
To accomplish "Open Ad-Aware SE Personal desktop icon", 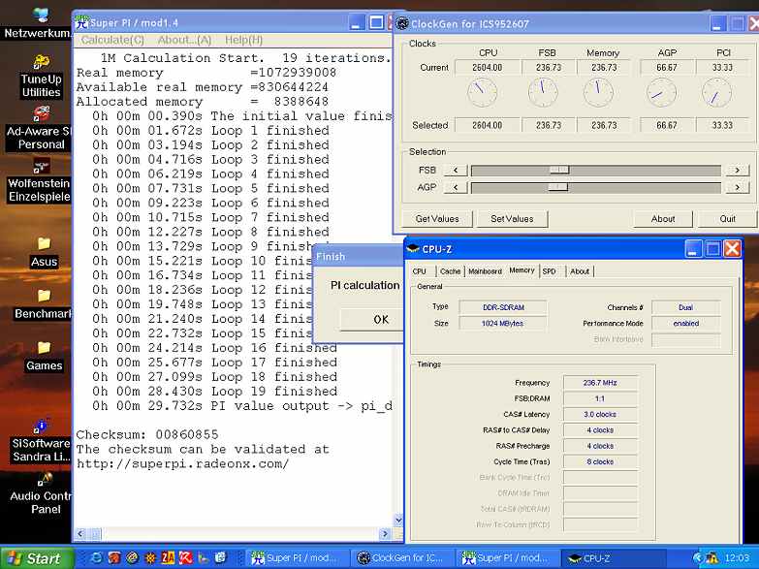I will tap(40, 129).
